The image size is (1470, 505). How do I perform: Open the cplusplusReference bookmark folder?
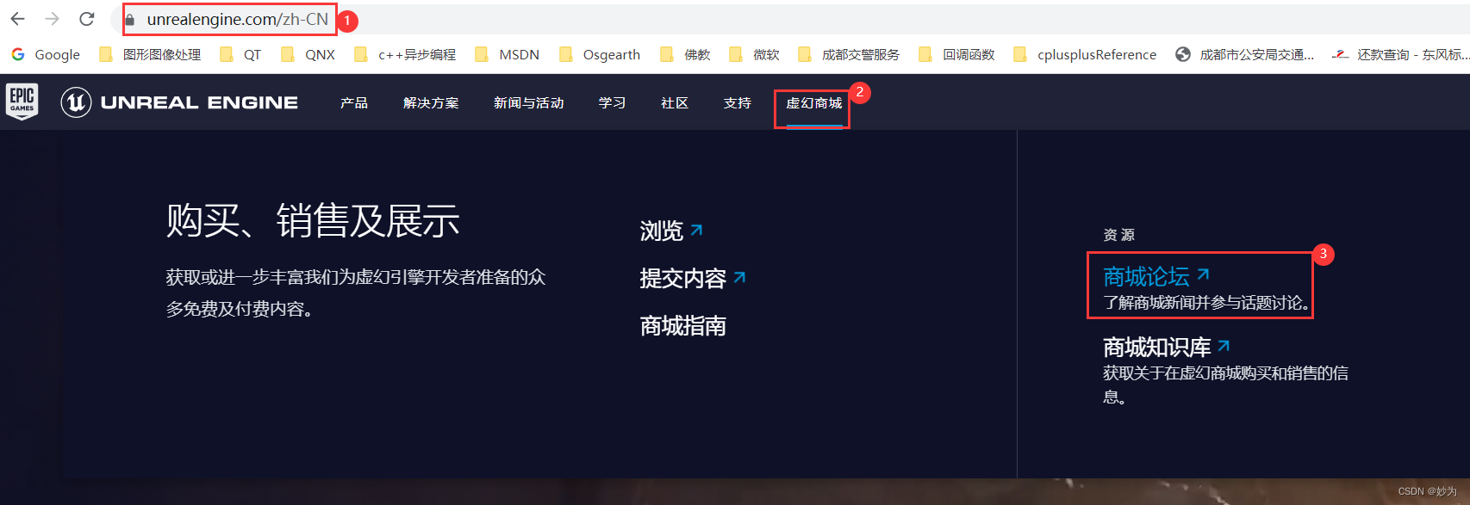(x=1085, y=54)
